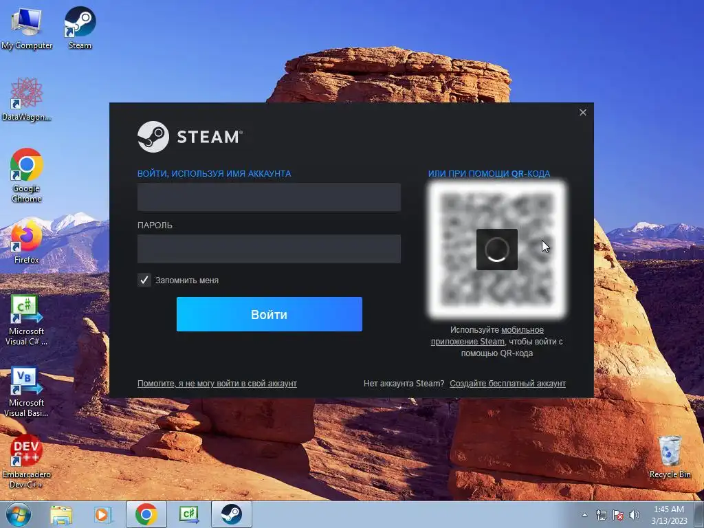Click the Show Desktop strip on taskbar
The image size is (704, 528).
[x=699, y=514]
